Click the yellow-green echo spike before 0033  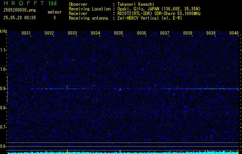67,87
